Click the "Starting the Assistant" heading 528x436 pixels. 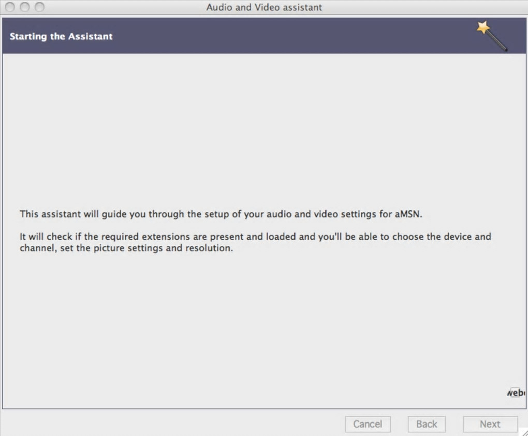61,36
